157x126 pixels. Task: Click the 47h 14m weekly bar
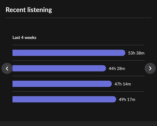tap(62, 84)
